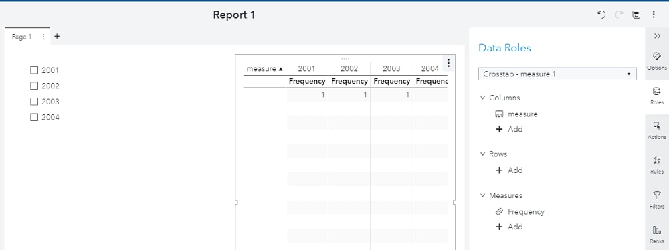Screen dimensions: 669x250
Task: Open the Rules pane
Action: point(657,166)
